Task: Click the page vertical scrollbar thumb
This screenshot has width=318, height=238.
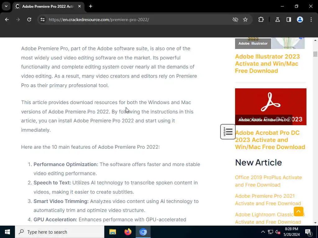Action: point(315,54)
